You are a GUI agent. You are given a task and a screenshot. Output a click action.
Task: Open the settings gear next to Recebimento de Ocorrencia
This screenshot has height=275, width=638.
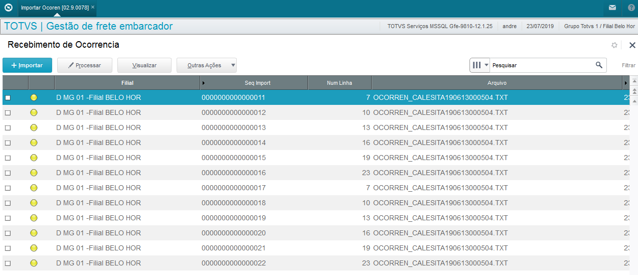(x=614, y=45)
